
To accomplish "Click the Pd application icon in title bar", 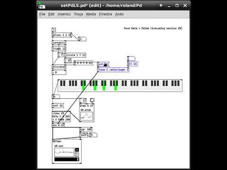I will 42,6.
